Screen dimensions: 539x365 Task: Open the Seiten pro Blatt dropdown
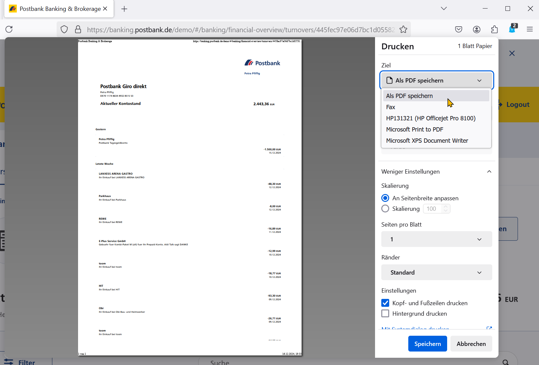[x=437, y=239]
